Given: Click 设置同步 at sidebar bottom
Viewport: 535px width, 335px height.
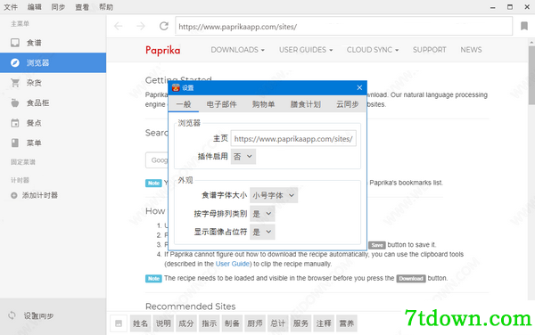Looking at the screenshot, I should point(38,316).
